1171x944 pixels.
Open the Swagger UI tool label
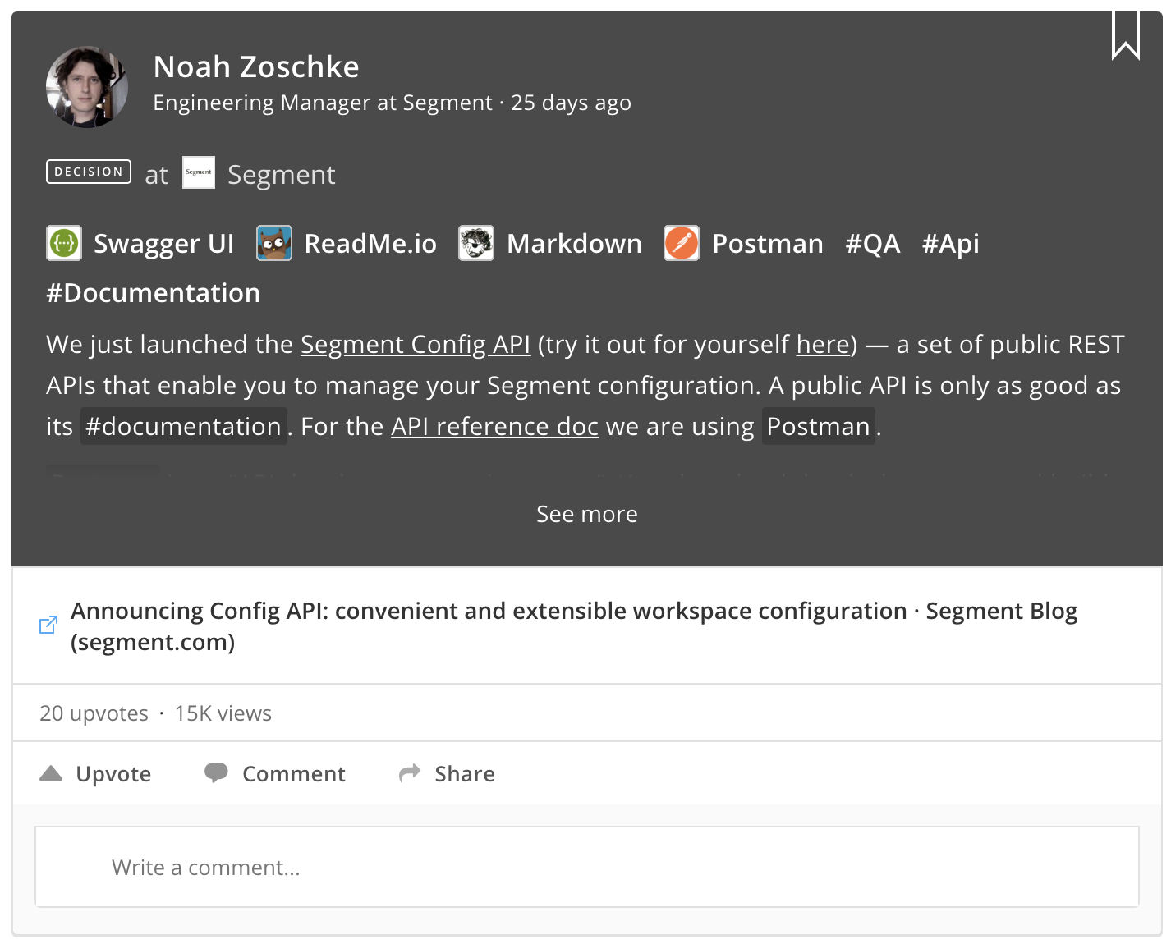164,244
